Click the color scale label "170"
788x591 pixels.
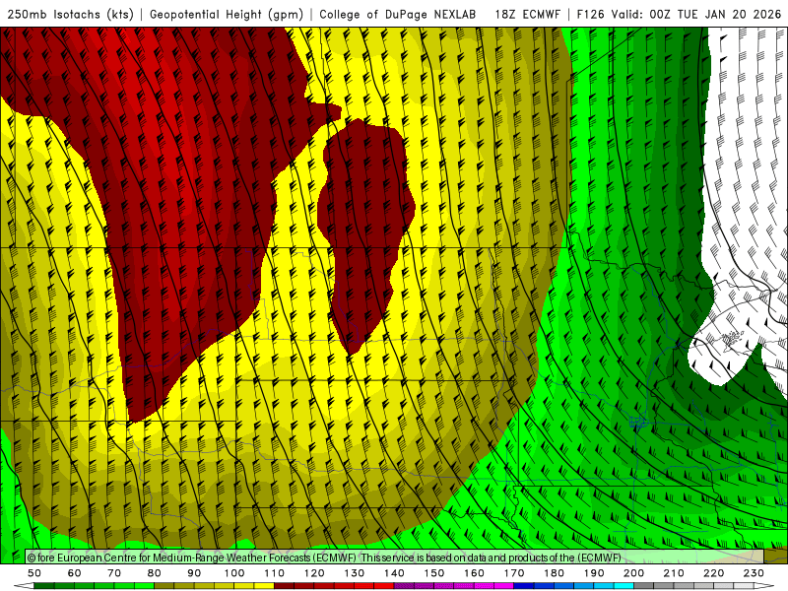coord(514,573)
